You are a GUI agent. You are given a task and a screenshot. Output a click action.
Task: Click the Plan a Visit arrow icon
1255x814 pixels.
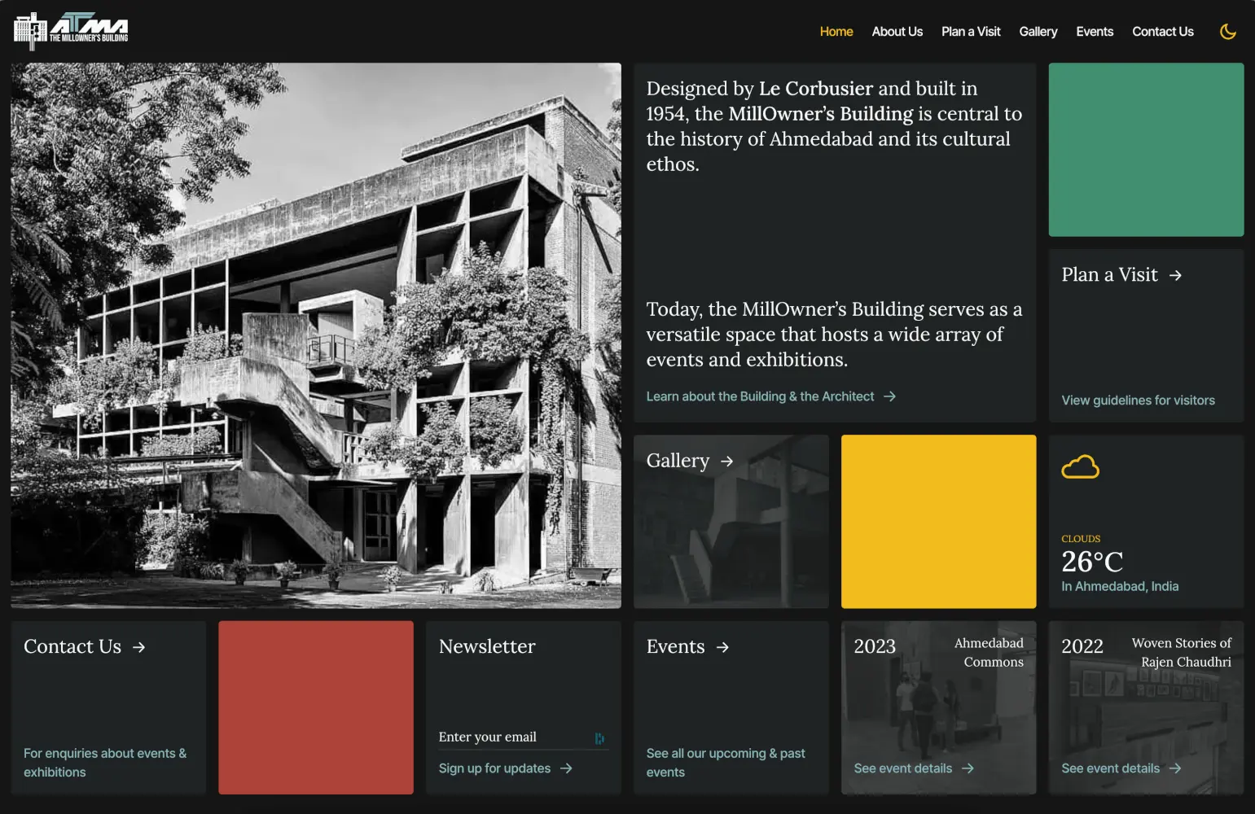(x=1175, y=276)
